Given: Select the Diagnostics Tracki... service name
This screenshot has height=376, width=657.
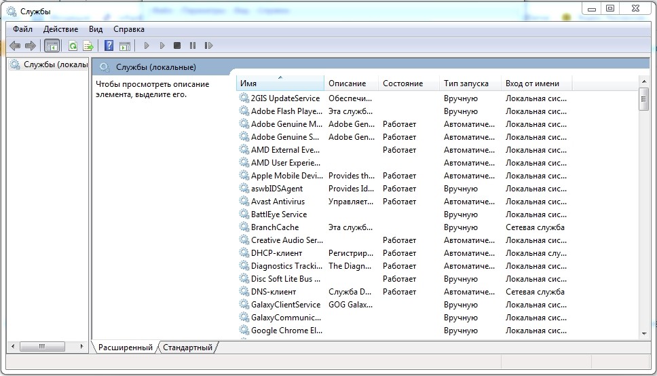Looking at the screenshot, I should pos(286,266).
